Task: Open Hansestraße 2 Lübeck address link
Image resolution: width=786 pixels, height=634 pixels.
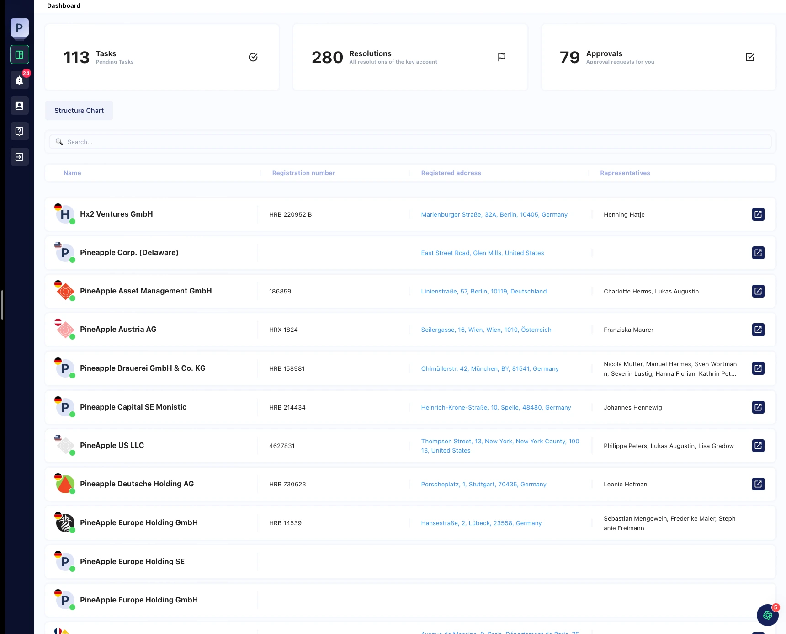Action: [481, 523]
